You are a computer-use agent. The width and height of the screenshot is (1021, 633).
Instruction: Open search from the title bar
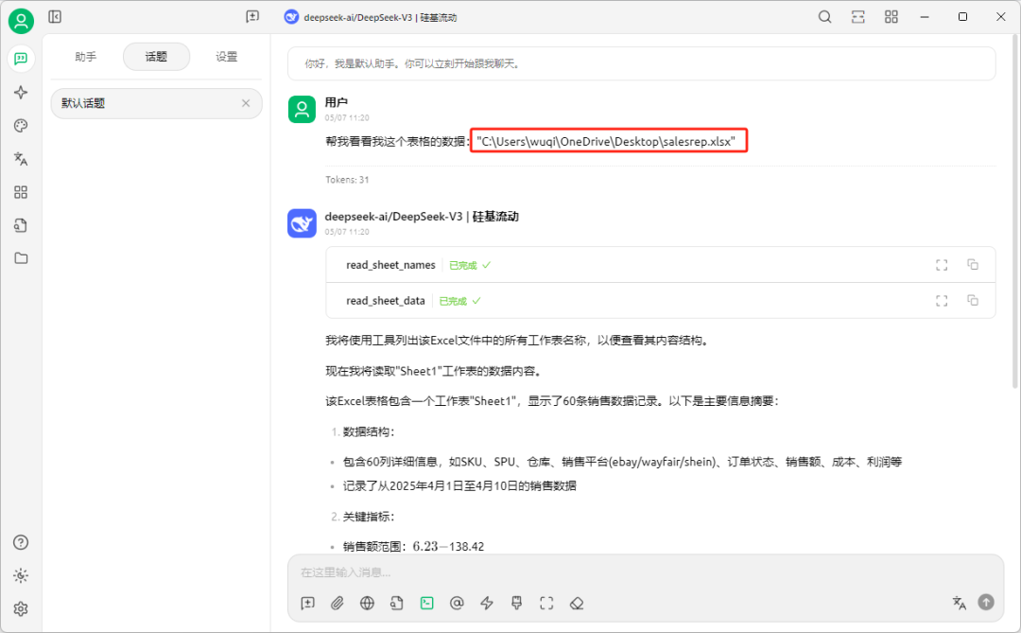point(824,16)
